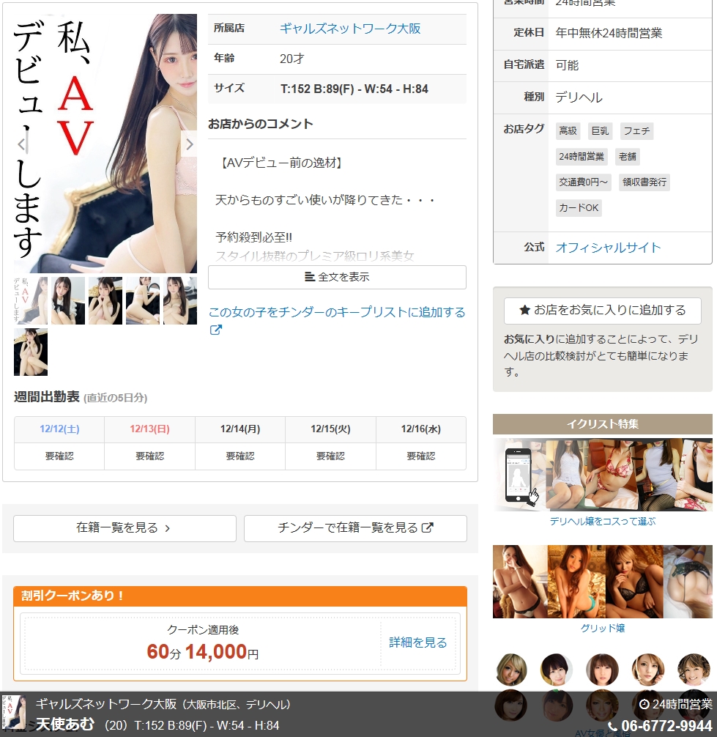
Task: Select third gallery thumbnail
Action: pyautogui.click(x=105, y=301)
